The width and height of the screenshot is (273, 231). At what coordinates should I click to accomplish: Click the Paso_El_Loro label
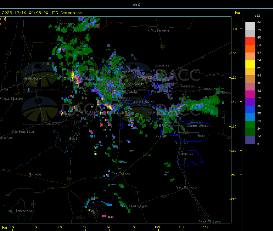210,222
